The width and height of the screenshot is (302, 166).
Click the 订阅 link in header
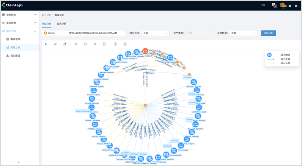tap(263, 5)
